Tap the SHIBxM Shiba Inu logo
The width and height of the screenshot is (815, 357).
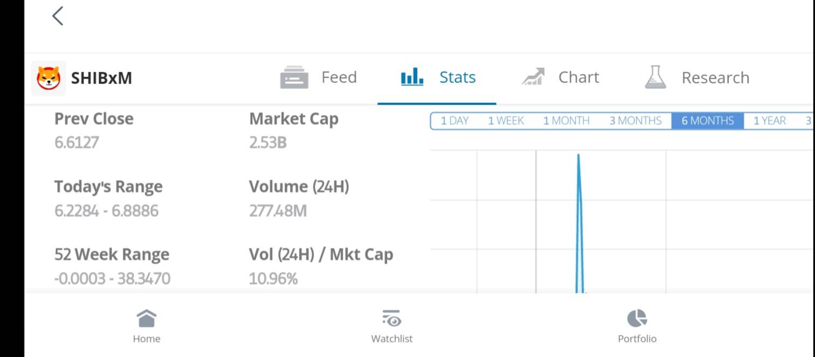[48, 78]
